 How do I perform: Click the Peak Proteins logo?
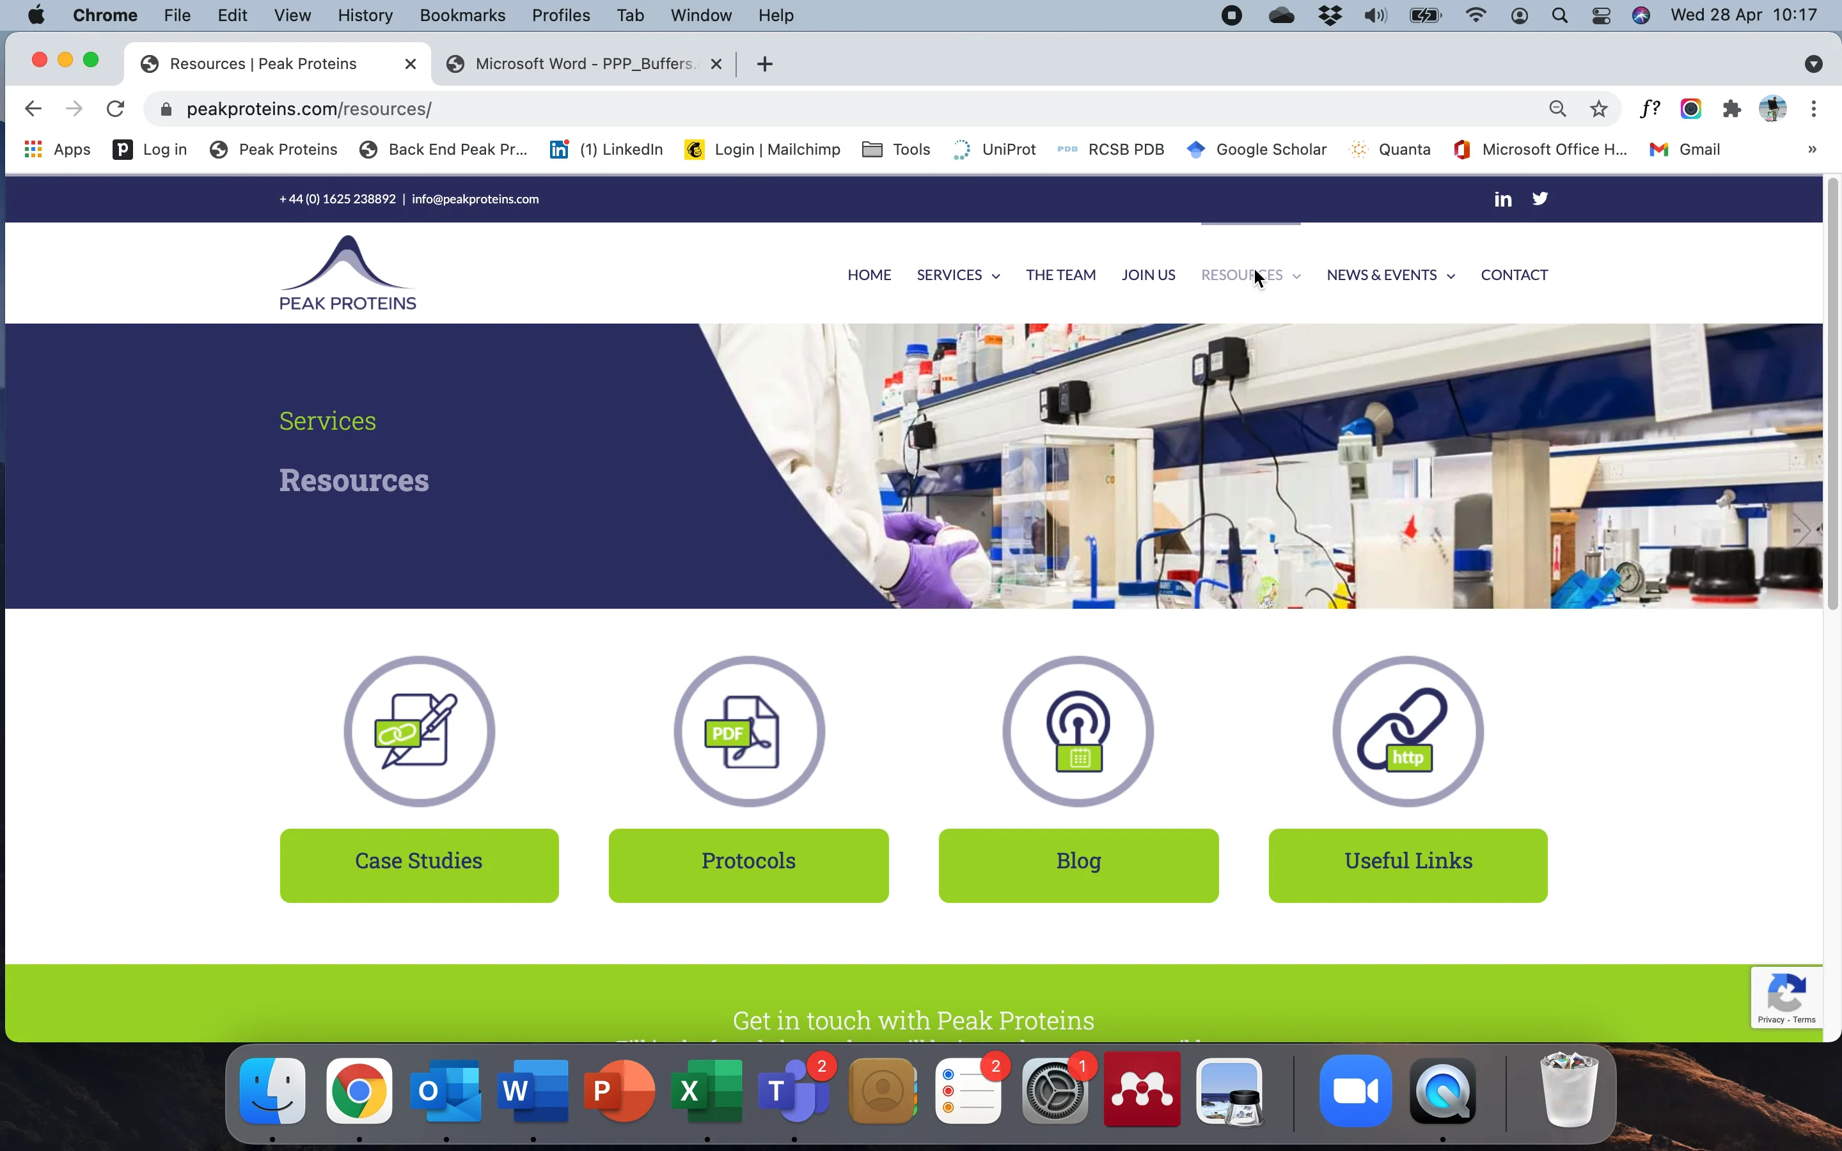click(348, 273)
